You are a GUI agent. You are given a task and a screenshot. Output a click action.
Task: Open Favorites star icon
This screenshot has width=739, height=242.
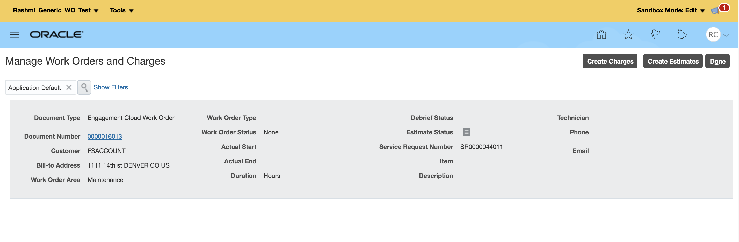tap(628, 35)
